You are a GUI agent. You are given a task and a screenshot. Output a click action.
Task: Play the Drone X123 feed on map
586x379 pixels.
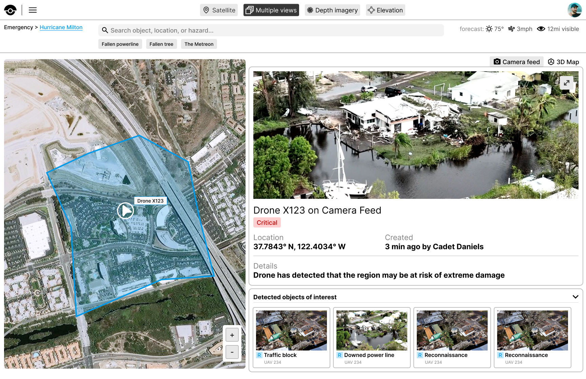pos(125,211)
